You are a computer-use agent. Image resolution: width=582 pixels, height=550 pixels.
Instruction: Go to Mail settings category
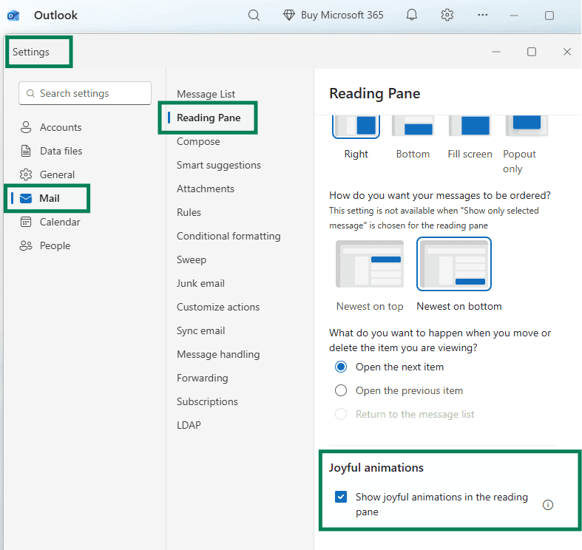pyautogui.click(x=50, y=199)
